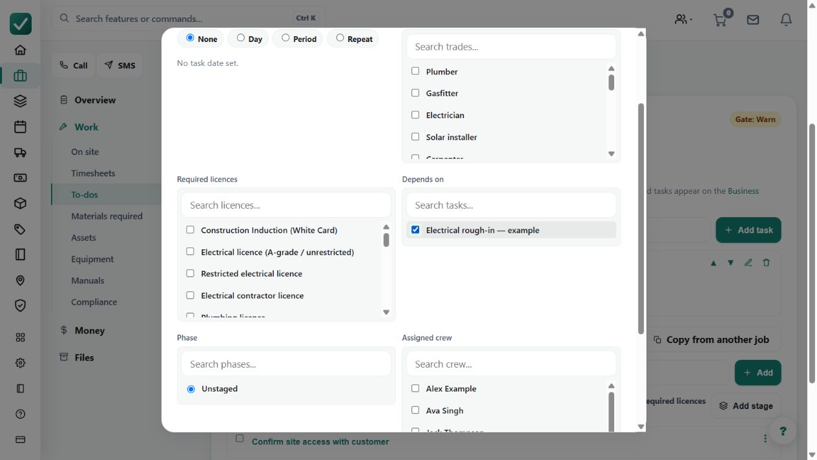This screenshot has height=460, width=817.
Task: Check Electrical licence (A-grade / unrestricted)
Action: 190,251
